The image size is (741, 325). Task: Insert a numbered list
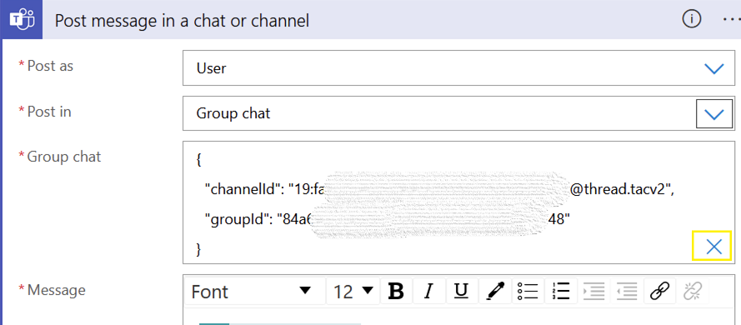point(560,292)
